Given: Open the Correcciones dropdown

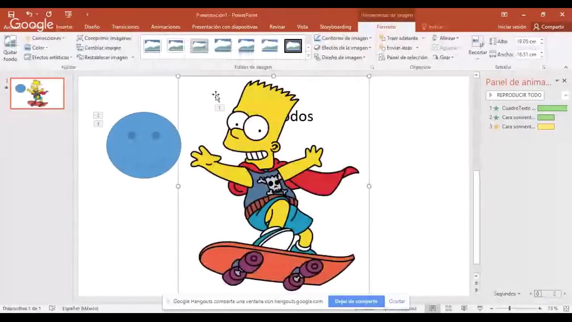Looking at the screenshot, I should coord(44,38).
